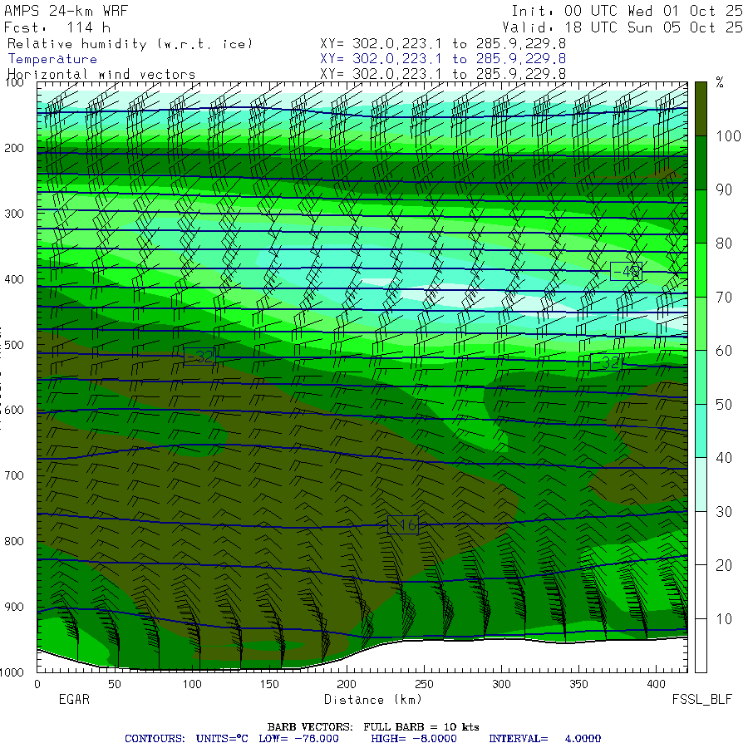Image resolution: width=748 pixels, height=748 pixels.
Task: Select the Horizontal wind vectors label
Action: point(101,74)
